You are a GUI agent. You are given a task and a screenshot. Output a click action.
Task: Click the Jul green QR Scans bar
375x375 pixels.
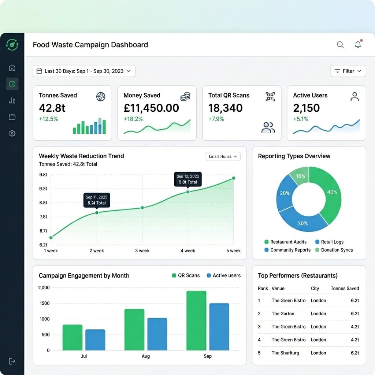tap(73, 337)
